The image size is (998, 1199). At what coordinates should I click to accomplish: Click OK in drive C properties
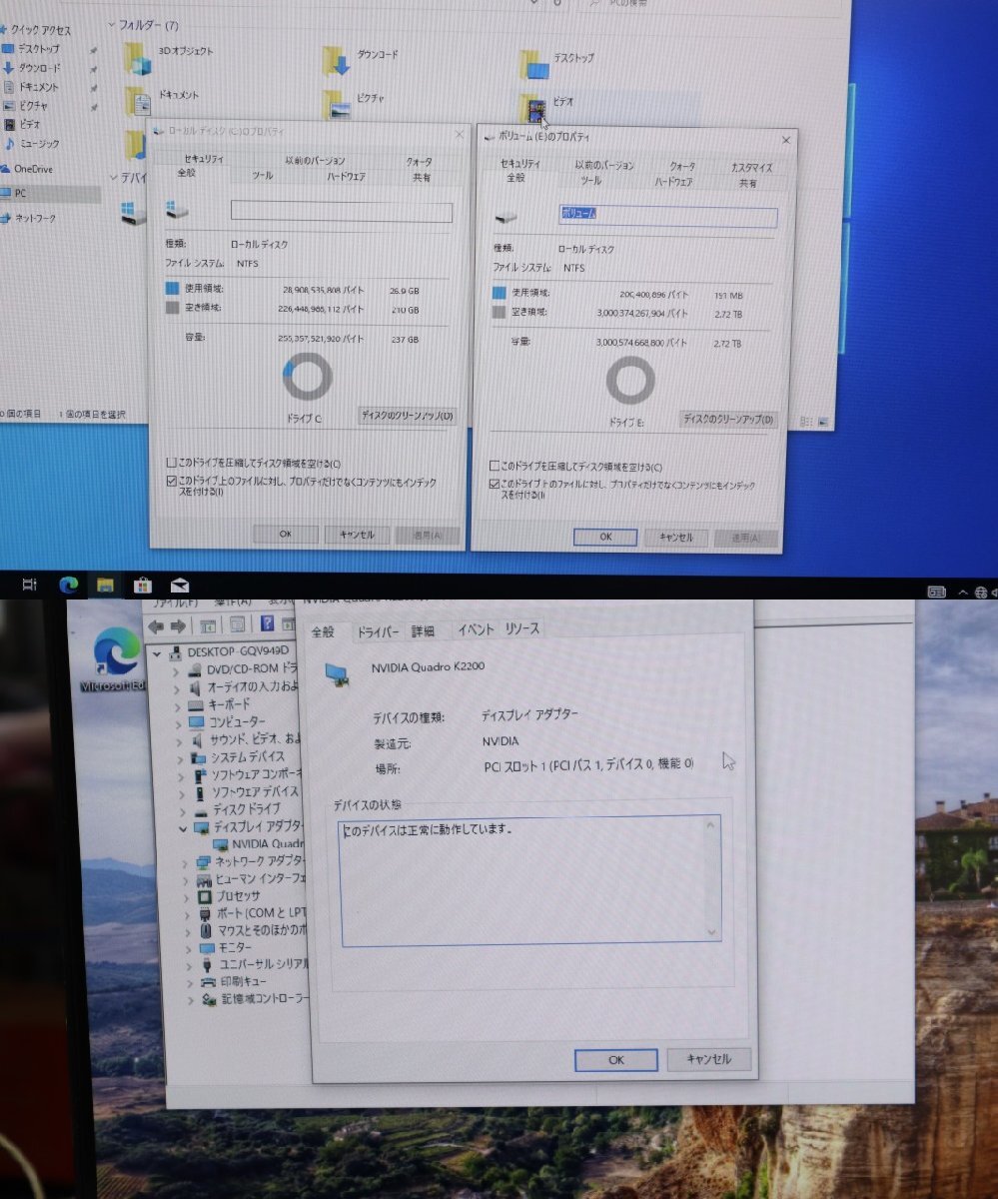[286, 534]
